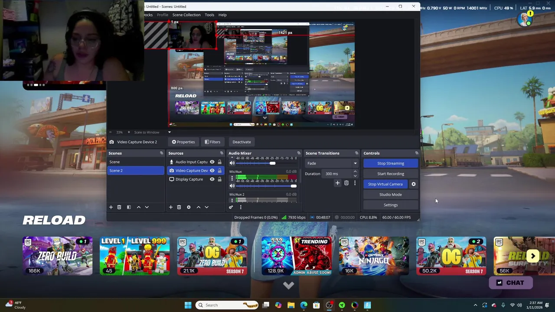Float the Controls dock
Viewport: 555px width, 312px height.
pyautogui.click(x=417, y=153)
